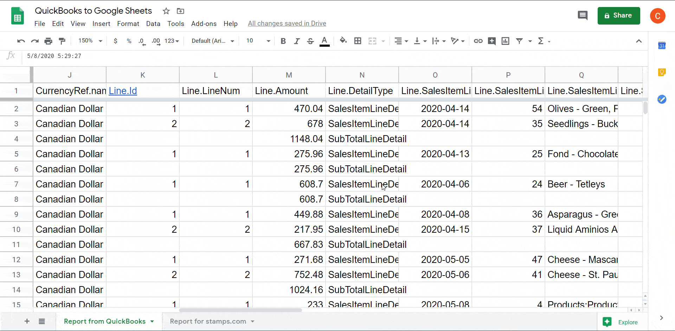Open the Tasks side panel icon
This screenshot has width=675, height=331.
[662, 99]
